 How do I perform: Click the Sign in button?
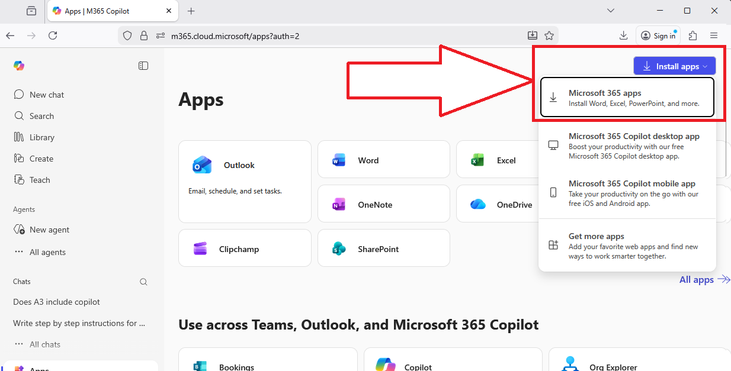pos(658,35)
